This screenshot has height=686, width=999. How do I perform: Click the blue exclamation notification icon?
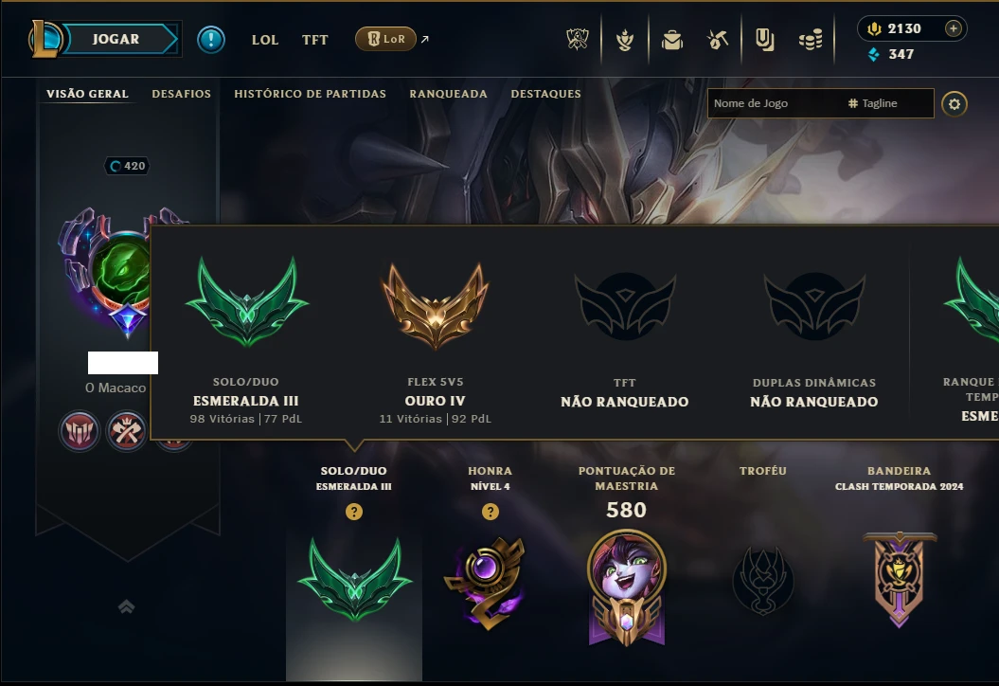click(211, 40)
